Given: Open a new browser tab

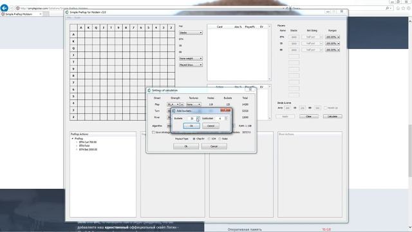Looking at the screenshot, I should click(46, 14).
